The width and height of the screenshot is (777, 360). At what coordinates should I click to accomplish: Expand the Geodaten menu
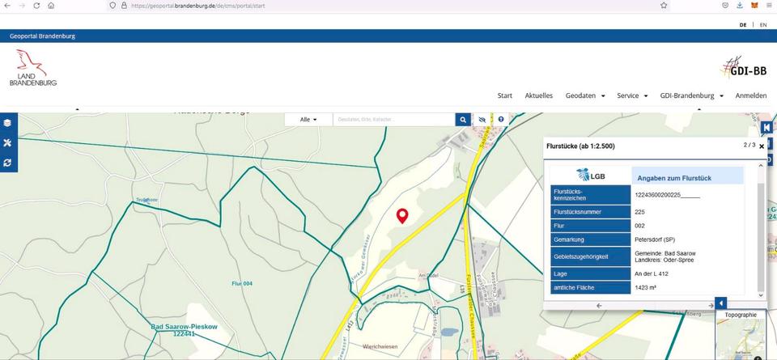coord(585,95)
